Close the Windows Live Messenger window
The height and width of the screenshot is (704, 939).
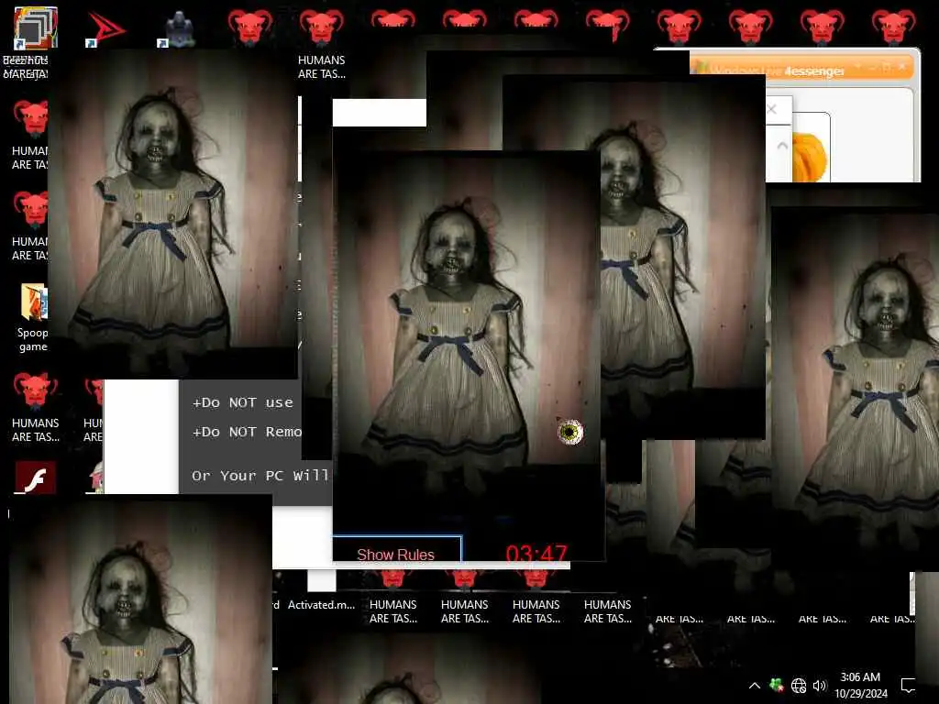click(x=902, y=66)
